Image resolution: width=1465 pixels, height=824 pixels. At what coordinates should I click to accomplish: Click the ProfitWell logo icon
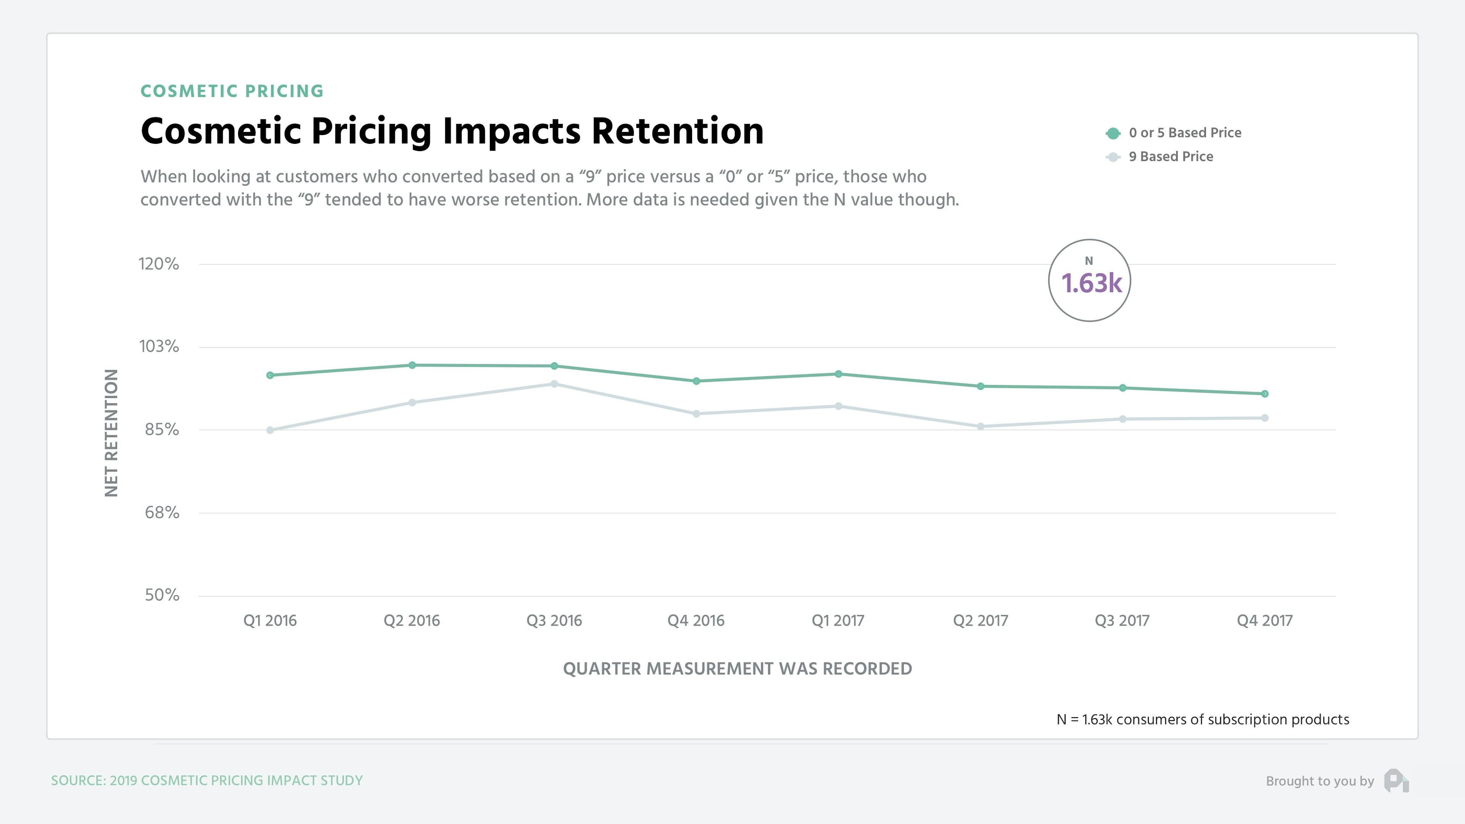coord(1396,780)
